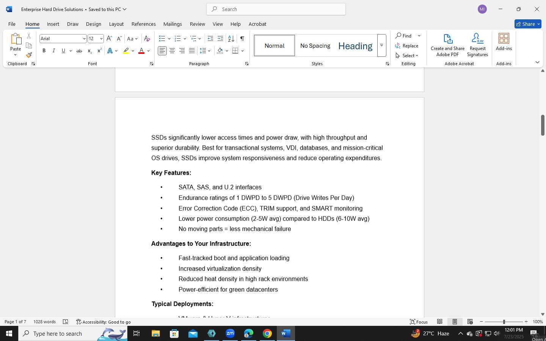The height and width of the screenshot is (341, 546).
Task: Switch to the References tab
Action: tap(144, 24)
